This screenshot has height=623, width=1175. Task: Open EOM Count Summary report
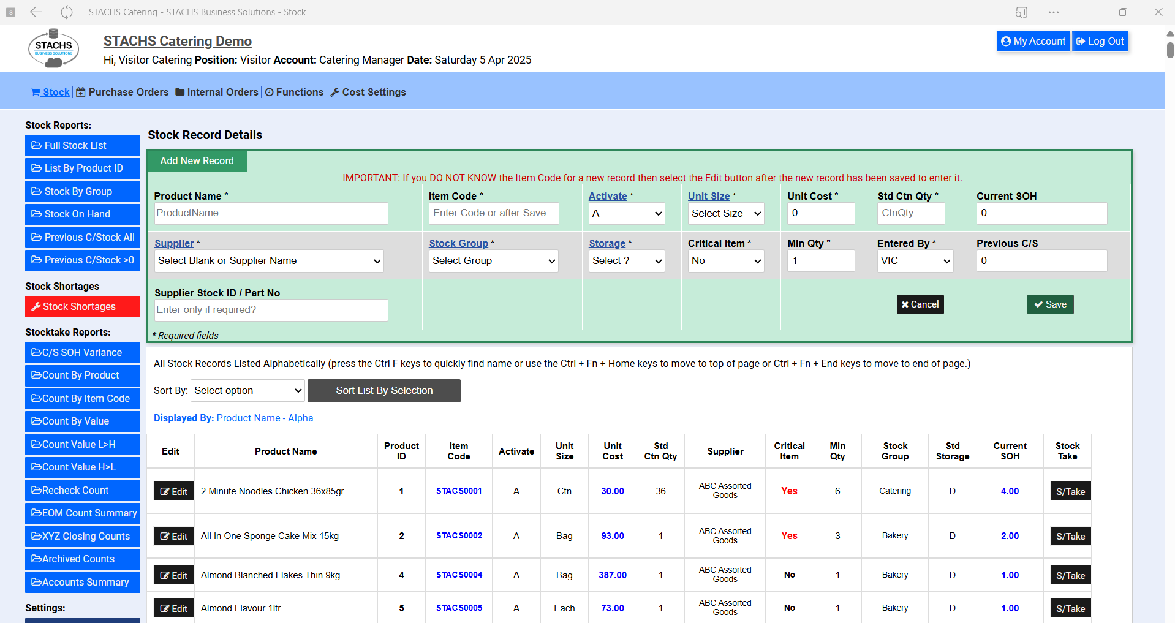point(83,513)
